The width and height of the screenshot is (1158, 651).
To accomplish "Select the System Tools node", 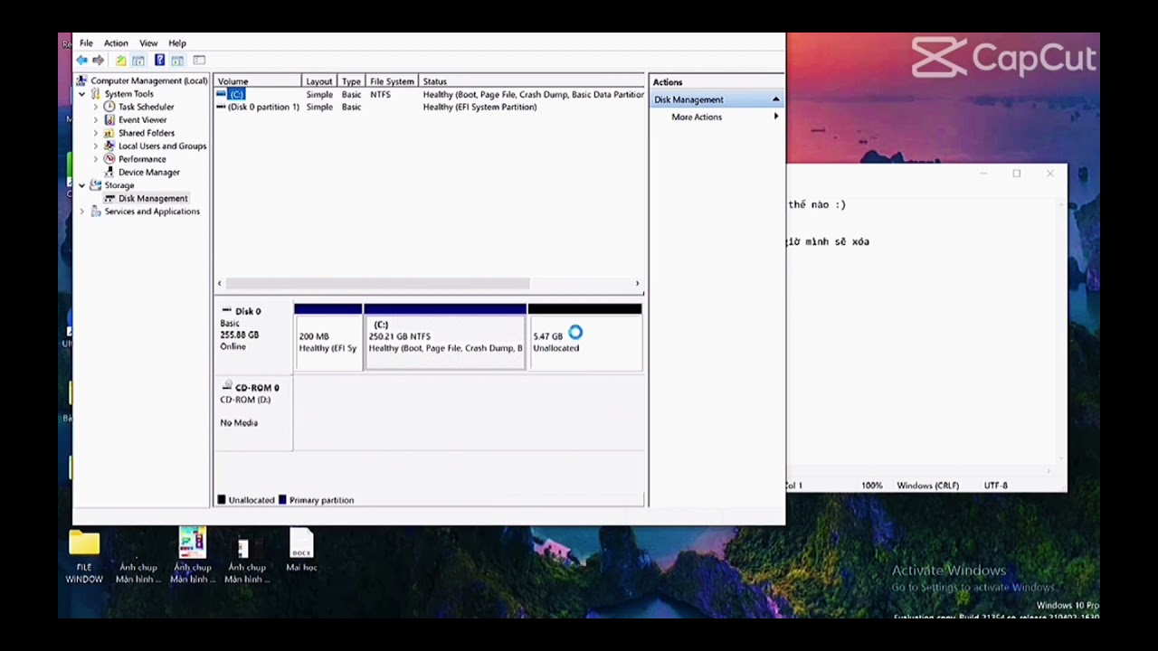I will pyautogui.click(x=128, y=94).
